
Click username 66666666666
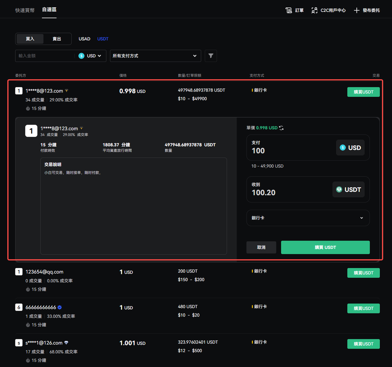41,307
